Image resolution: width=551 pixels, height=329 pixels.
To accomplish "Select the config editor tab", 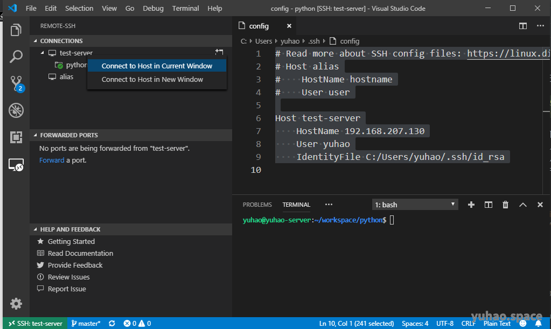I will [x=265, y=26].
